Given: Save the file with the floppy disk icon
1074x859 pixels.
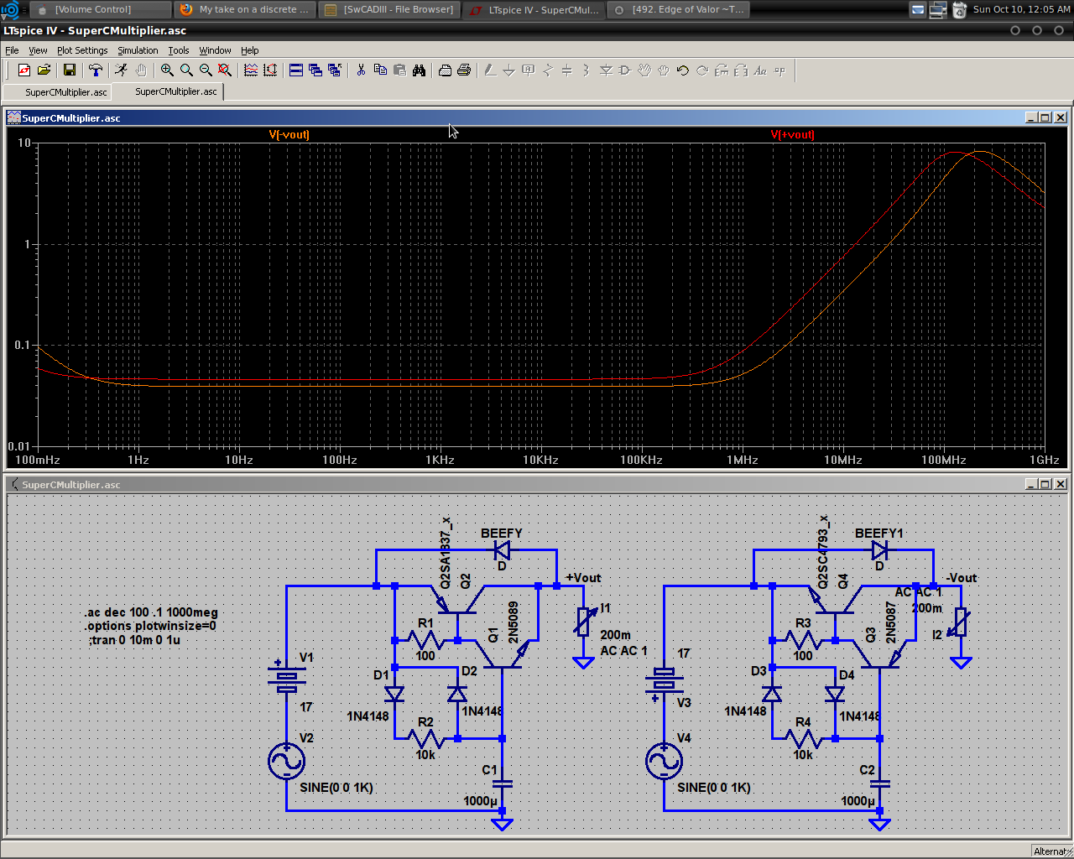Looking at the screenshot, I should [70, 70].
